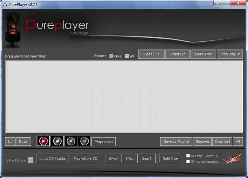Empty the playlist with Clear List
This screenshot has height=178, width=248.
coord(222,142)
